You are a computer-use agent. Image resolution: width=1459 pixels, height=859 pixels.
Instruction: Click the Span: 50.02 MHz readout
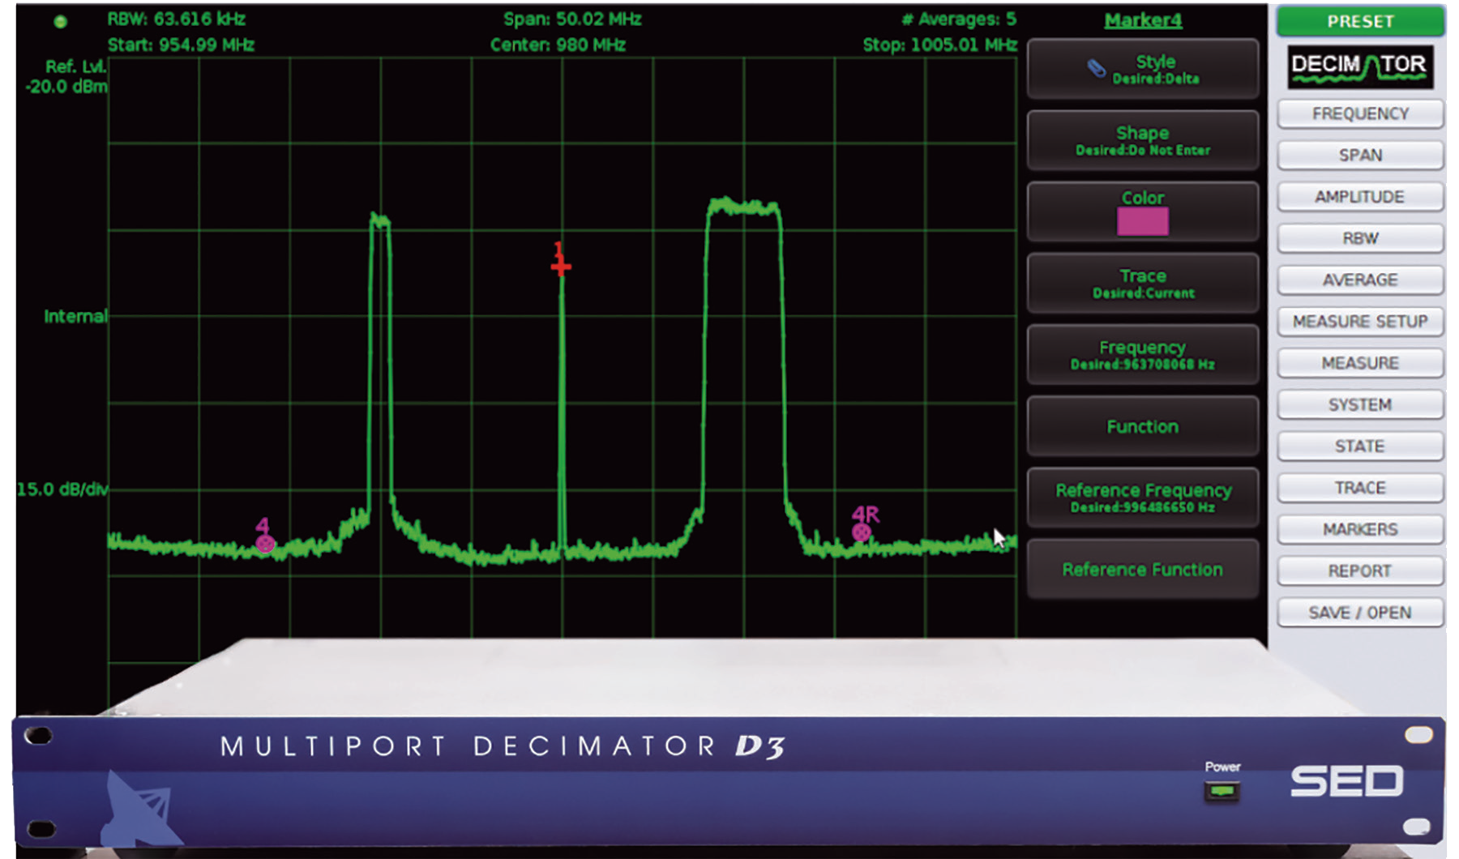[x=572, y=19]
